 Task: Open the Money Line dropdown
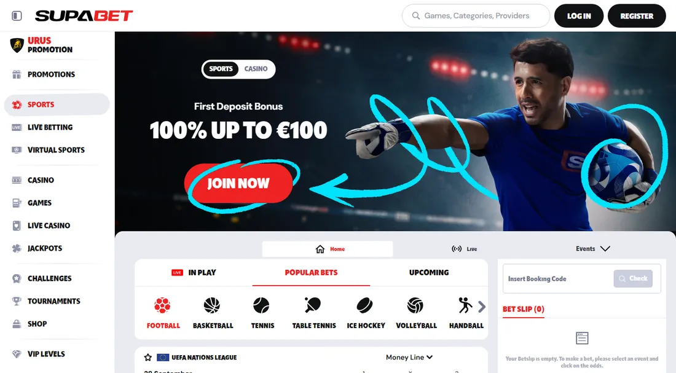point(409,357)
